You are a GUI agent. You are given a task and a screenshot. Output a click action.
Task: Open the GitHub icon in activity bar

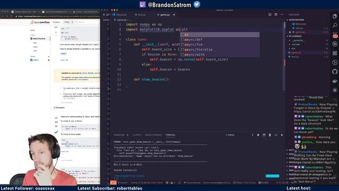pyautogui.click(x=335, y=72)
